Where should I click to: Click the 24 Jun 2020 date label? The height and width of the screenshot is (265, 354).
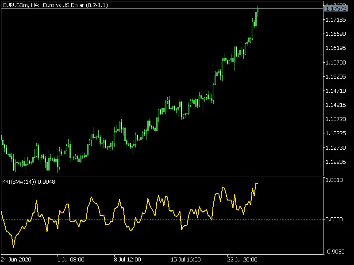(x=16, y=259)
